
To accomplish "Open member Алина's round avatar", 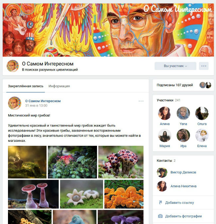I will pyautogui.click(x=164, y=113).
